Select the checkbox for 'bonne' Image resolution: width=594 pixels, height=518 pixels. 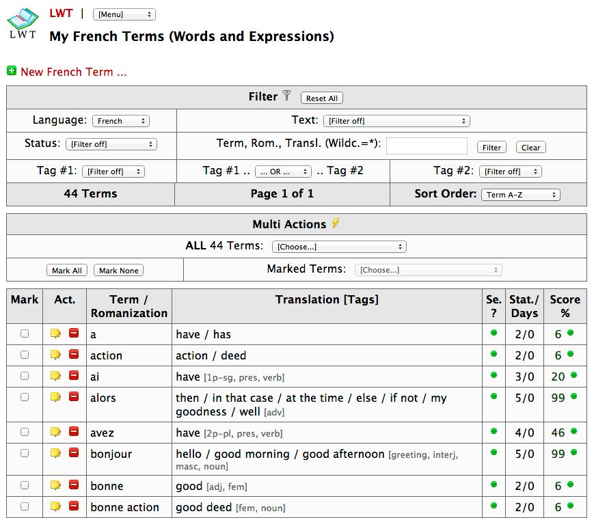click(25, 485)
